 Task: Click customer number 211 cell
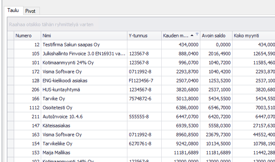[x=27, y=117]
